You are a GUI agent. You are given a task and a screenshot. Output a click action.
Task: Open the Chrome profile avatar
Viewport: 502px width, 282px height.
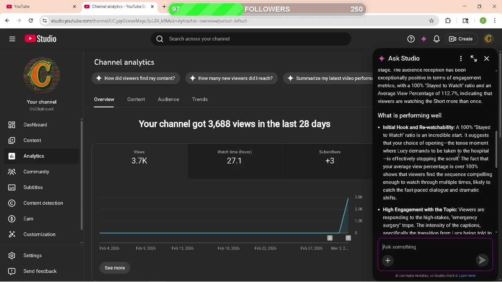tap(483, 21)
